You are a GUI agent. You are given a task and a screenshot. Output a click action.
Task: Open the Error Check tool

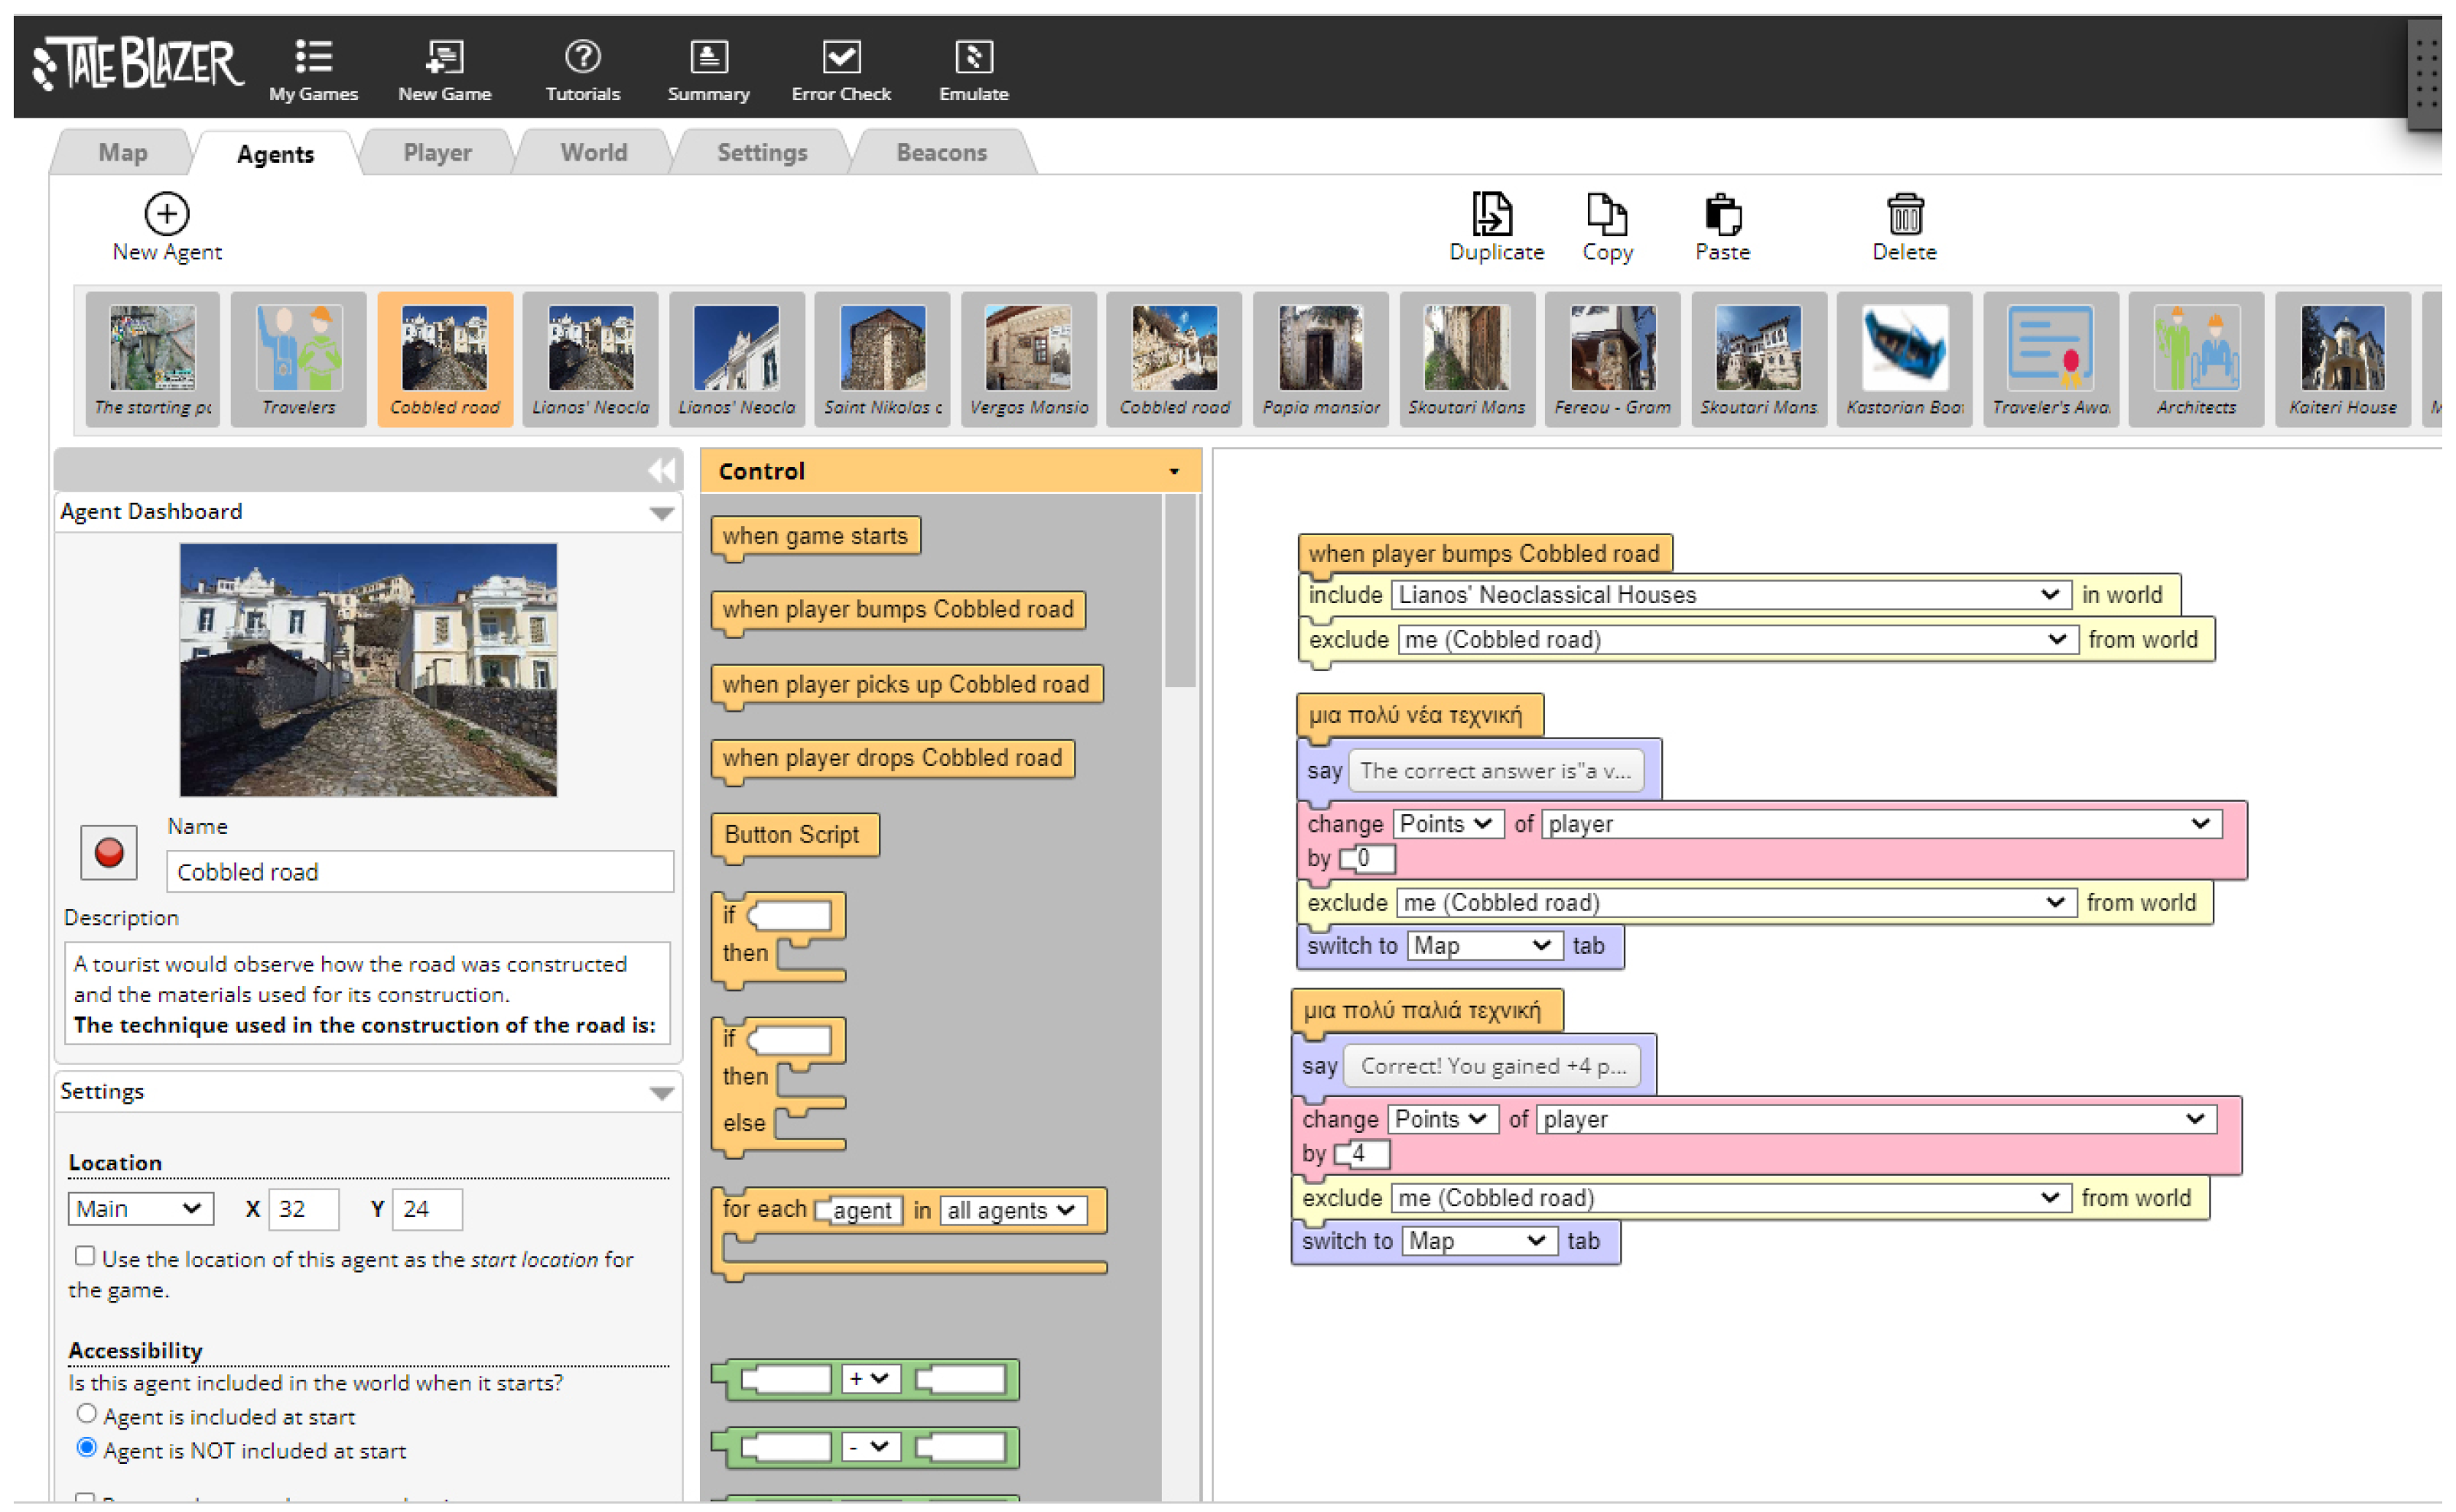[841, 58]
